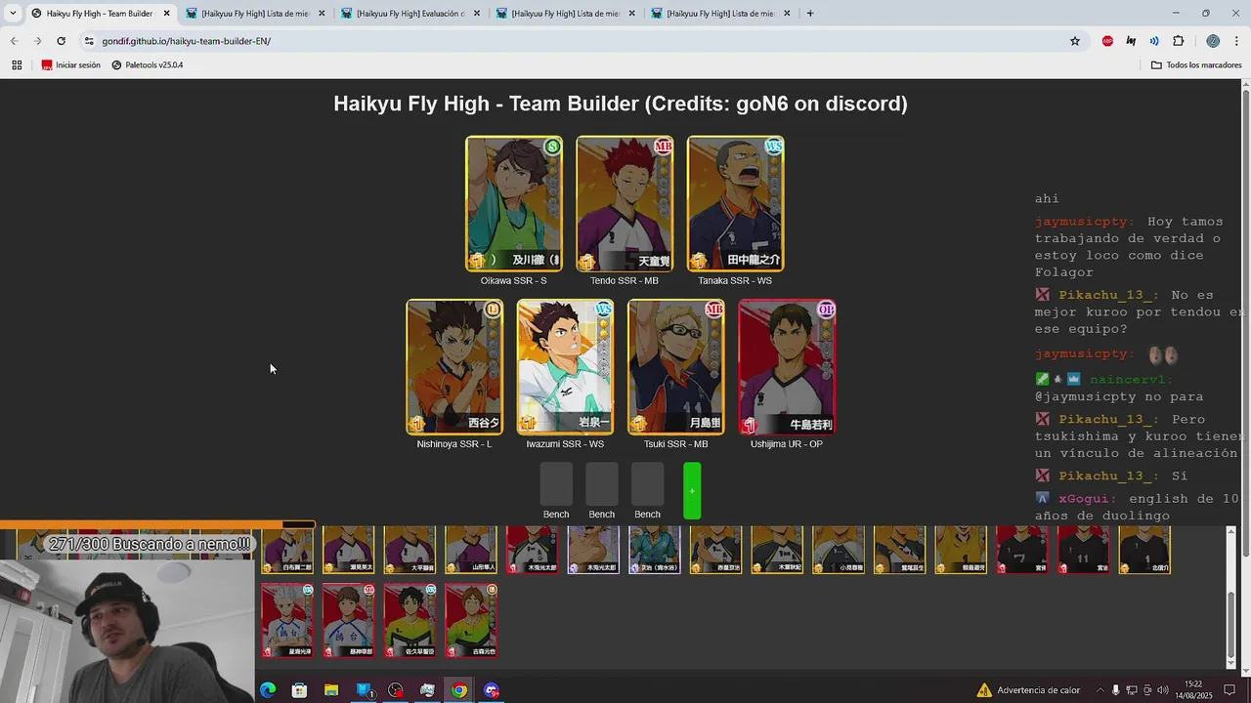Open File Explorer from the taskbar
Image resolution: width=1251 pixels, height=703 pixels.
pos(331,690)
